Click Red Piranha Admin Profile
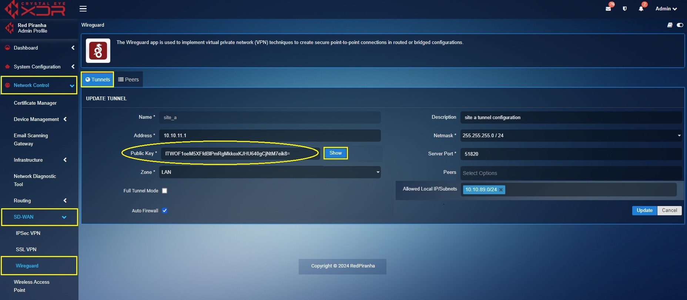 tap(32, 28)
